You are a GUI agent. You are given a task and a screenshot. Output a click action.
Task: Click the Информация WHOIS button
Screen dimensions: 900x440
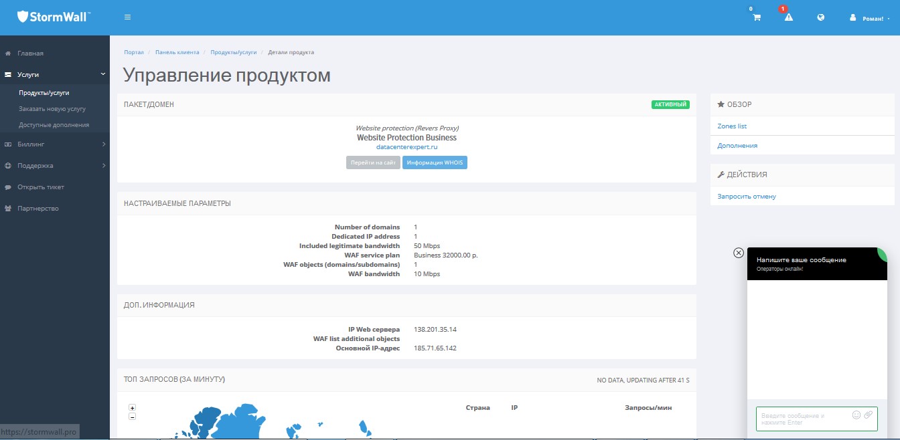435,162
